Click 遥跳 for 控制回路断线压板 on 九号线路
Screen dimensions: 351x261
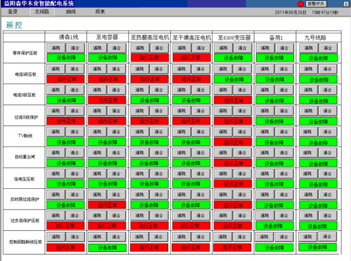click(x=307, y=237)
